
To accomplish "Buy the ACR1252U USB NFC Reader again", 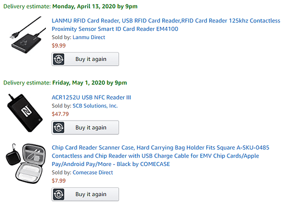I will [85, 127].
